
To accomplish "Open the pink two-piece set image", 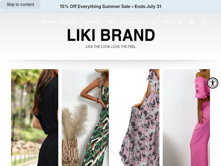I will pyautogui.click(x=186, y=118).
